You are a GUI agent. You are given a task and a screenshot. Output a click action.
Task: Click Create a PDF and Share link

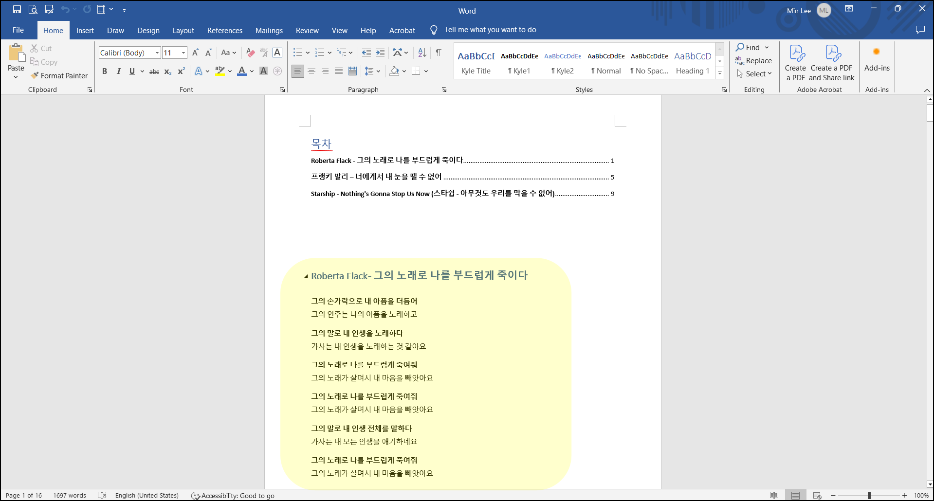831,62
